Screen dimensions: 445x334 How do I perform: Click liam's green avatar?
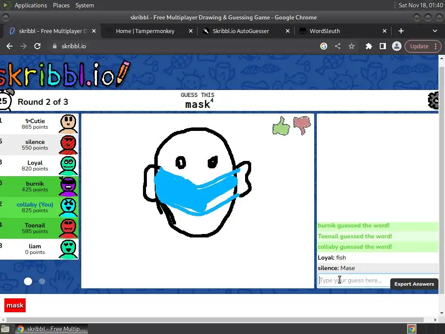click(x=68, y=249)
